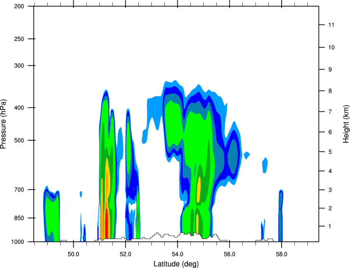The image size is (350, 268).
Task: Click the red core near latitude 51.3
Action: [x=107, y=223]
